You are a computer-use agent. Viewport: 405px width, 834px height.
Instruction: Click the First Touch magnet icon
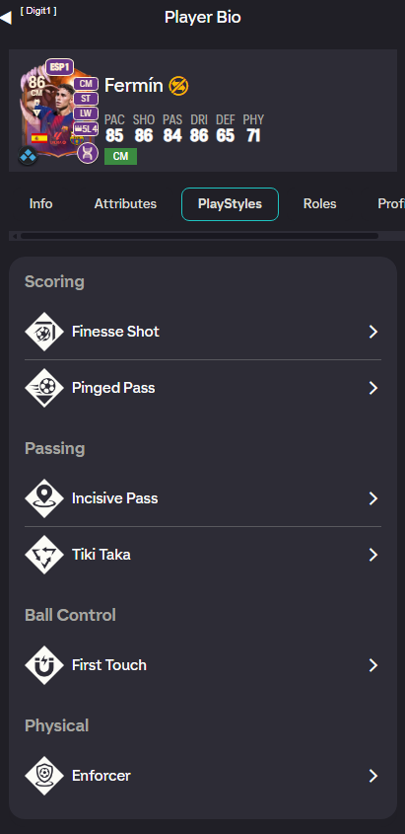click(x=44, y=665)
